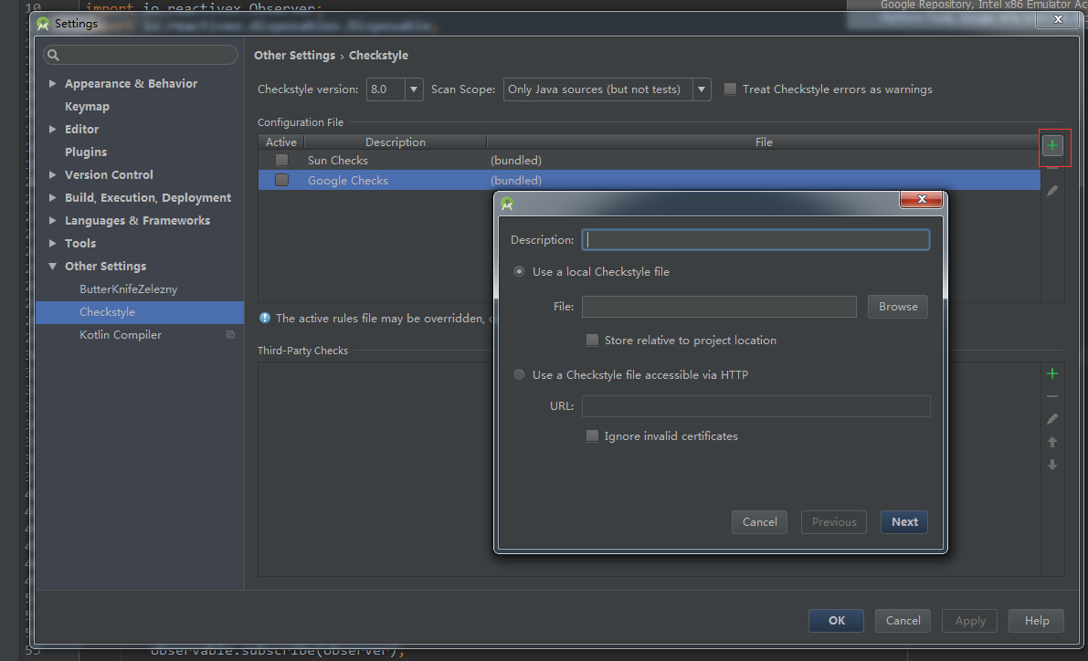Click Cancel in the Settings window
This screenshot has width=1088, height=661.
pos(903,621)
